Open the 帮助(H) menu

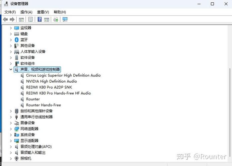(x=60, y=12)
